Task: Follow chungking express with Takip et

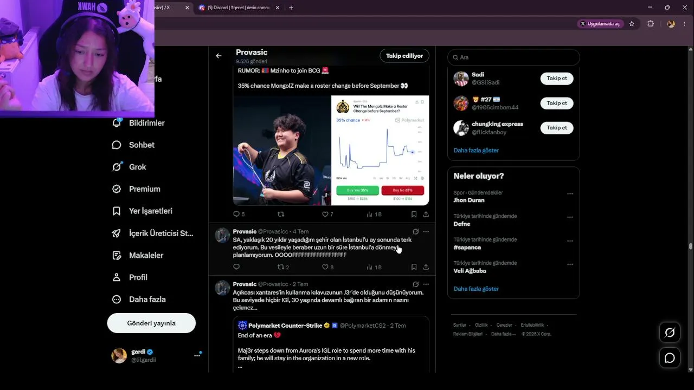Action: [557, 128]
